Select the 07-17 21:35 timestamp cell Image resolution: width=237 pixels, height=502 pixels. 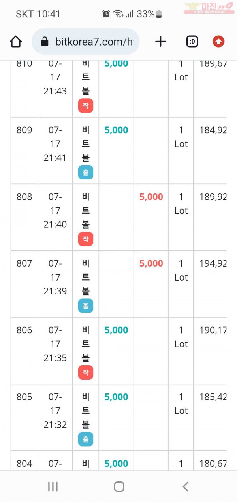point(55,344)
